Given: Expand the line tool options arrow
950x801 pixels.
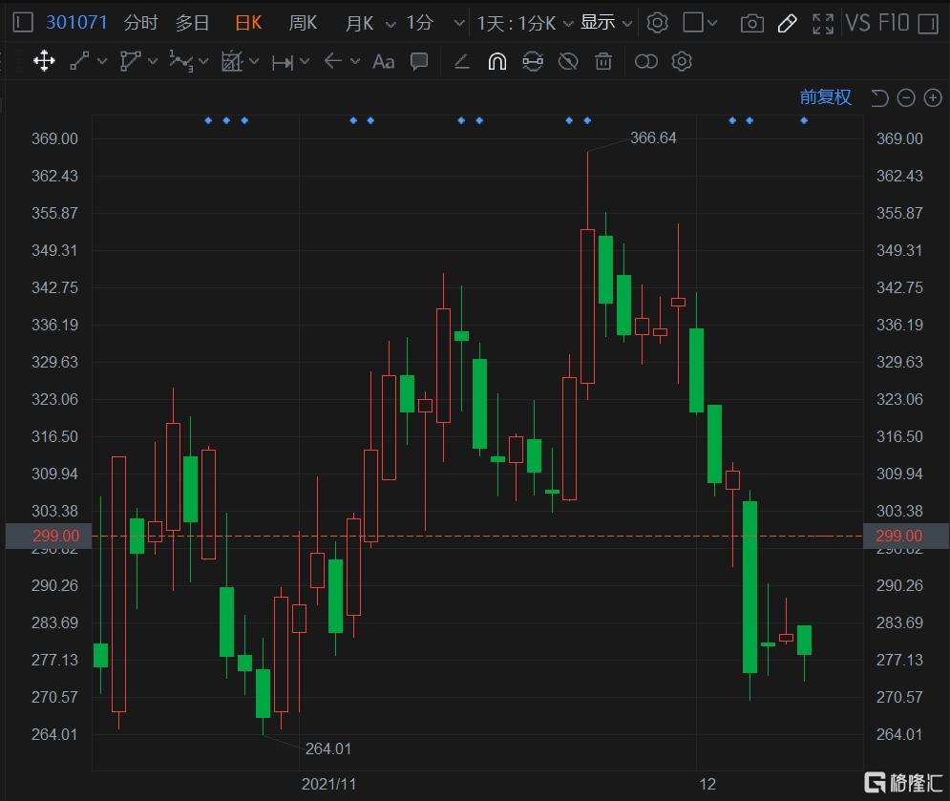Looking at the screenshot, I should tap(102, 61).
